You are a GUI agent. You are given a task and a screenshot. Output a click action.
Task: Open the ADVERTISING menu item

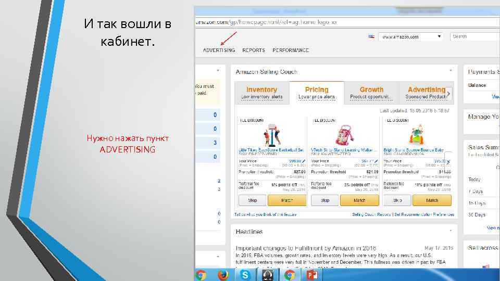[x=219, y=50]
